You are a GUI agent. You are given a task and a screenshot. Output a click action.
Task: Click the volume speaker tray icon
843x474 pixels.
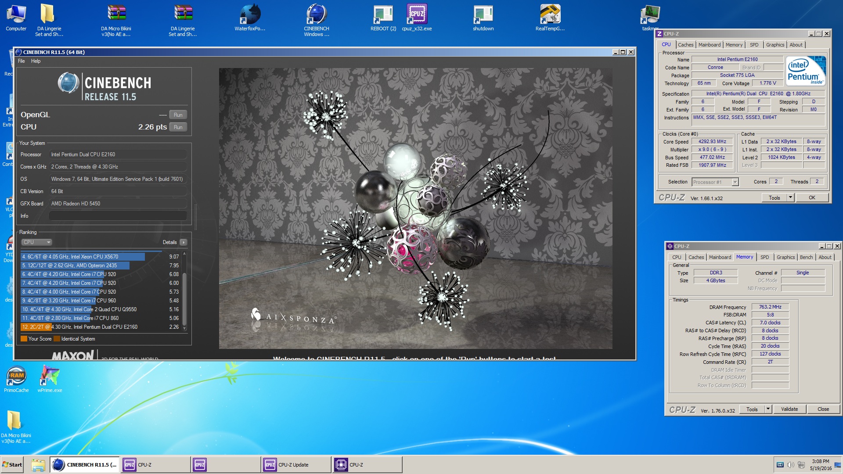[790, 465]
